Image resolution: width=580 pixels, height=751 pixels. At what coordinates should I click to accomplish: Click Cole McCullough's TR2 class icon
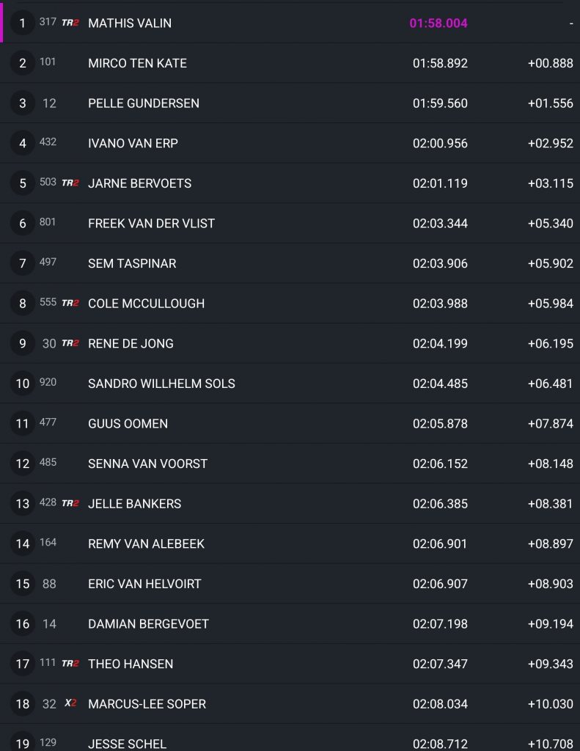pos(70,303)
